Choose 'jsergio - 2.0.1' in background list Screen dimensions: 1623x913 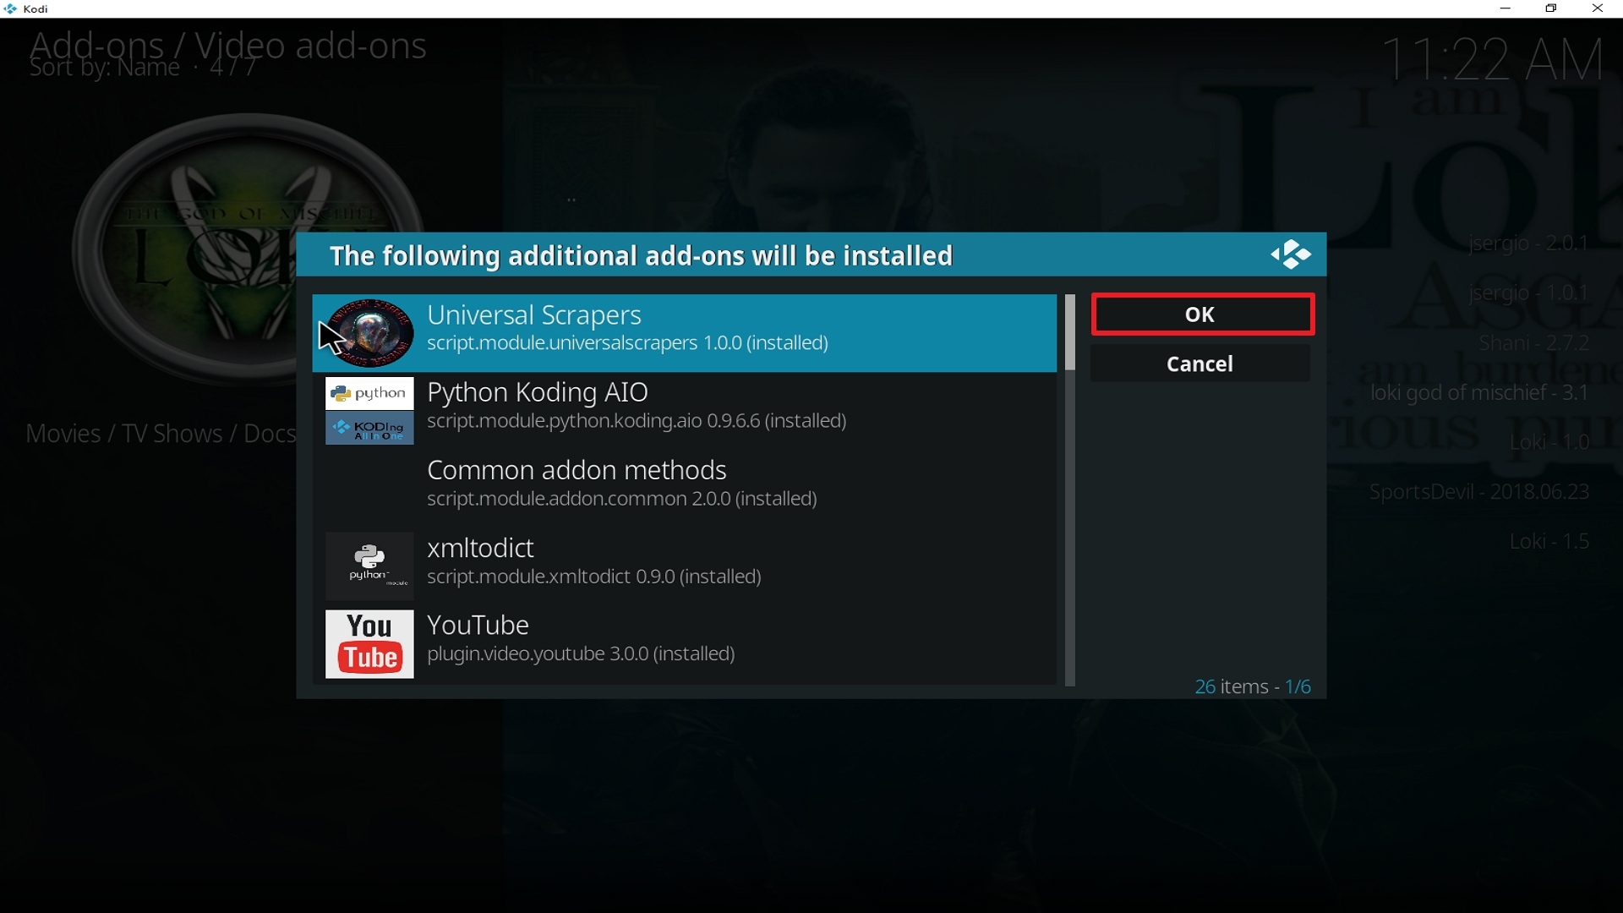[1528, 243]
